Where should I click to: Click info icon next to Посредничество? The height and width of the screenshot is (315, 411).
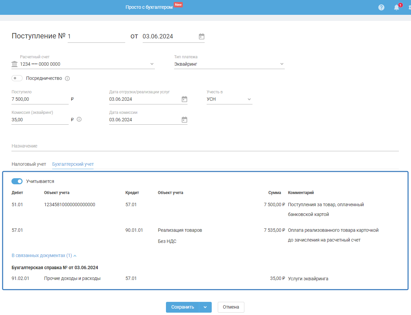click(67, 78)
